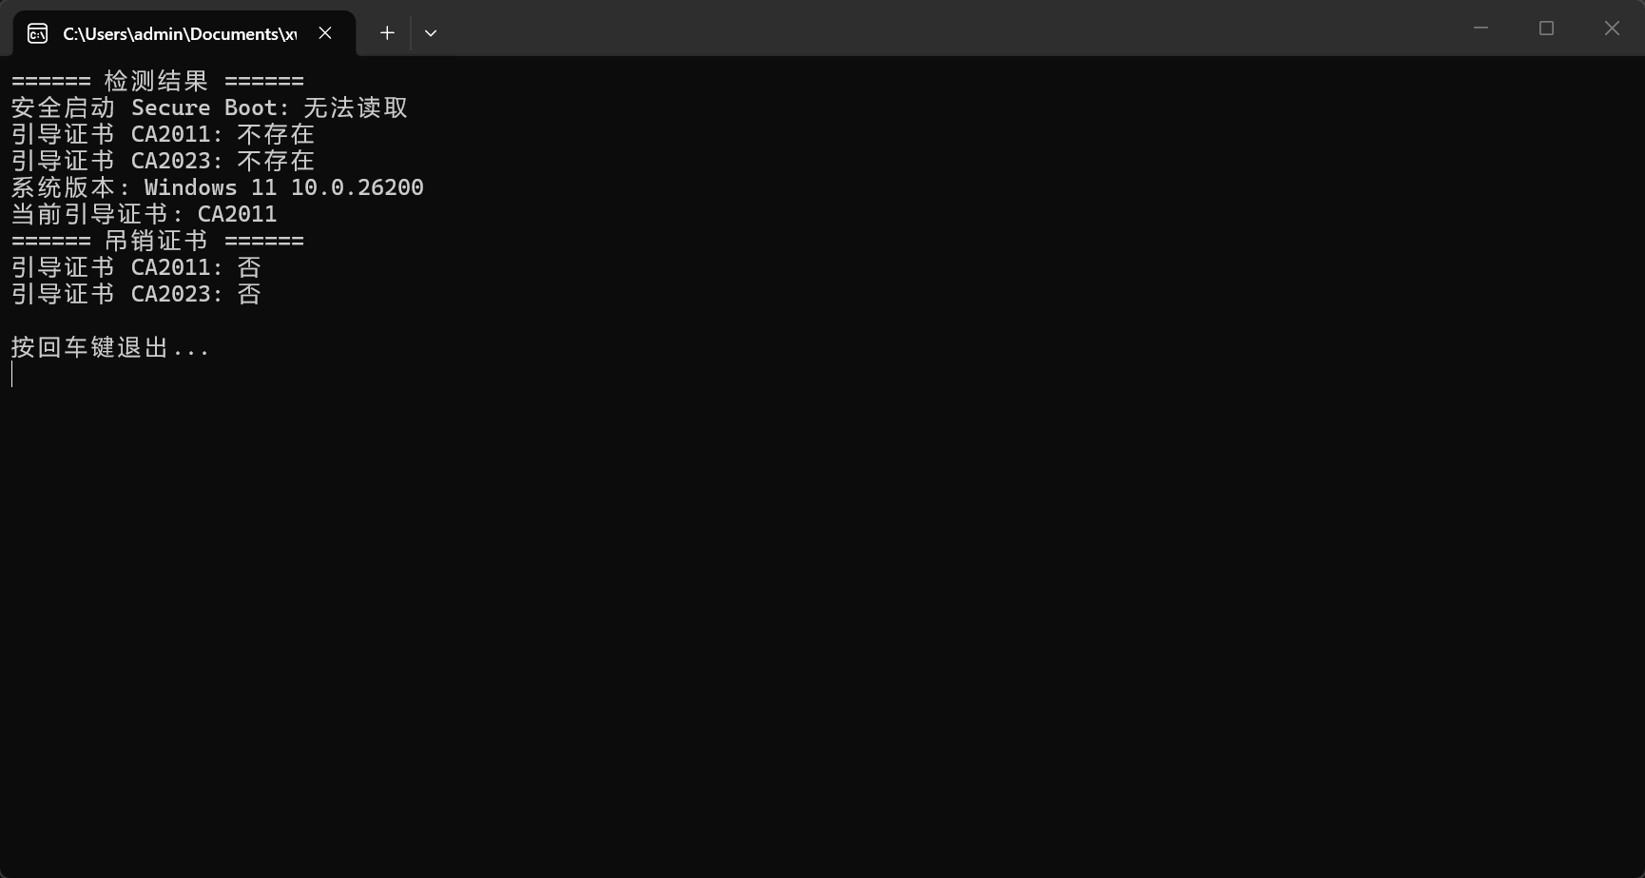Click 'CA2023: 不存在' line

tap(163, 161)
